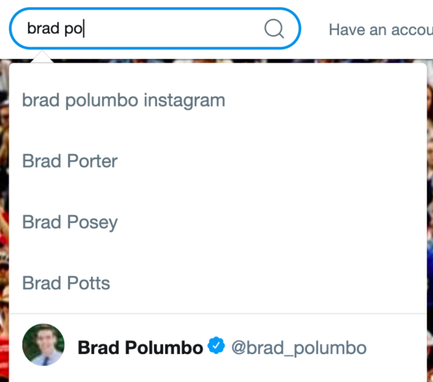
Task: Click the word 'polumbo' in the top suggestion
Action: [102, 101]
